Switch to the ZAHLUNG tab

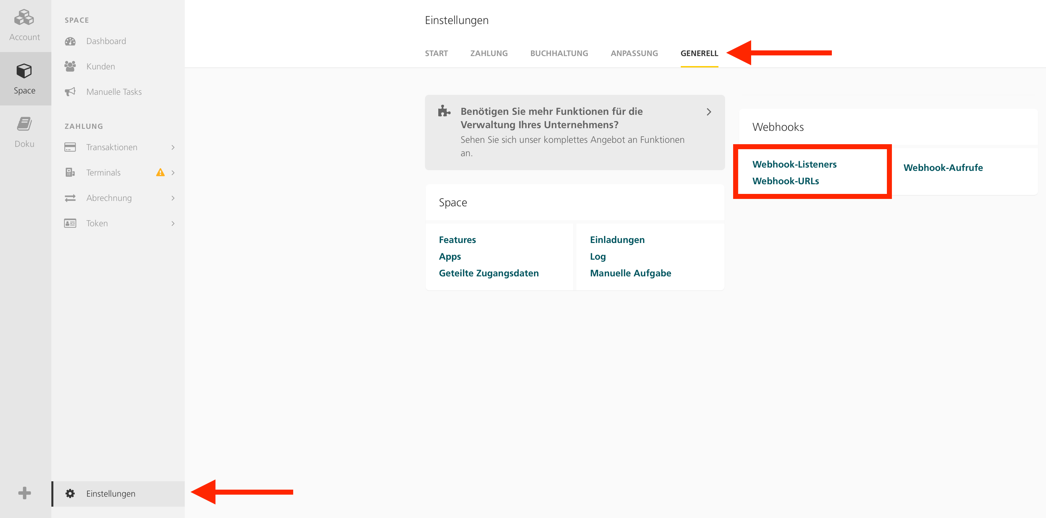(x=489, y=53)
